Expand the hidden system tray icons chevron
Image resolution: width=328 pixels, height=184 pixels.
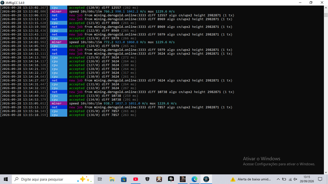(x=278, y=179)
